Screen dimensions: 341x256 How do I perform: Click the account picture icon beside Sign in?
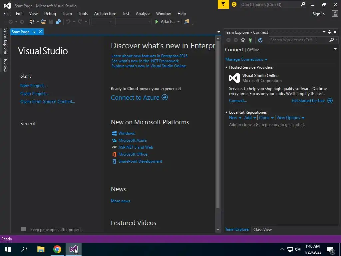(x=335, y=14)
